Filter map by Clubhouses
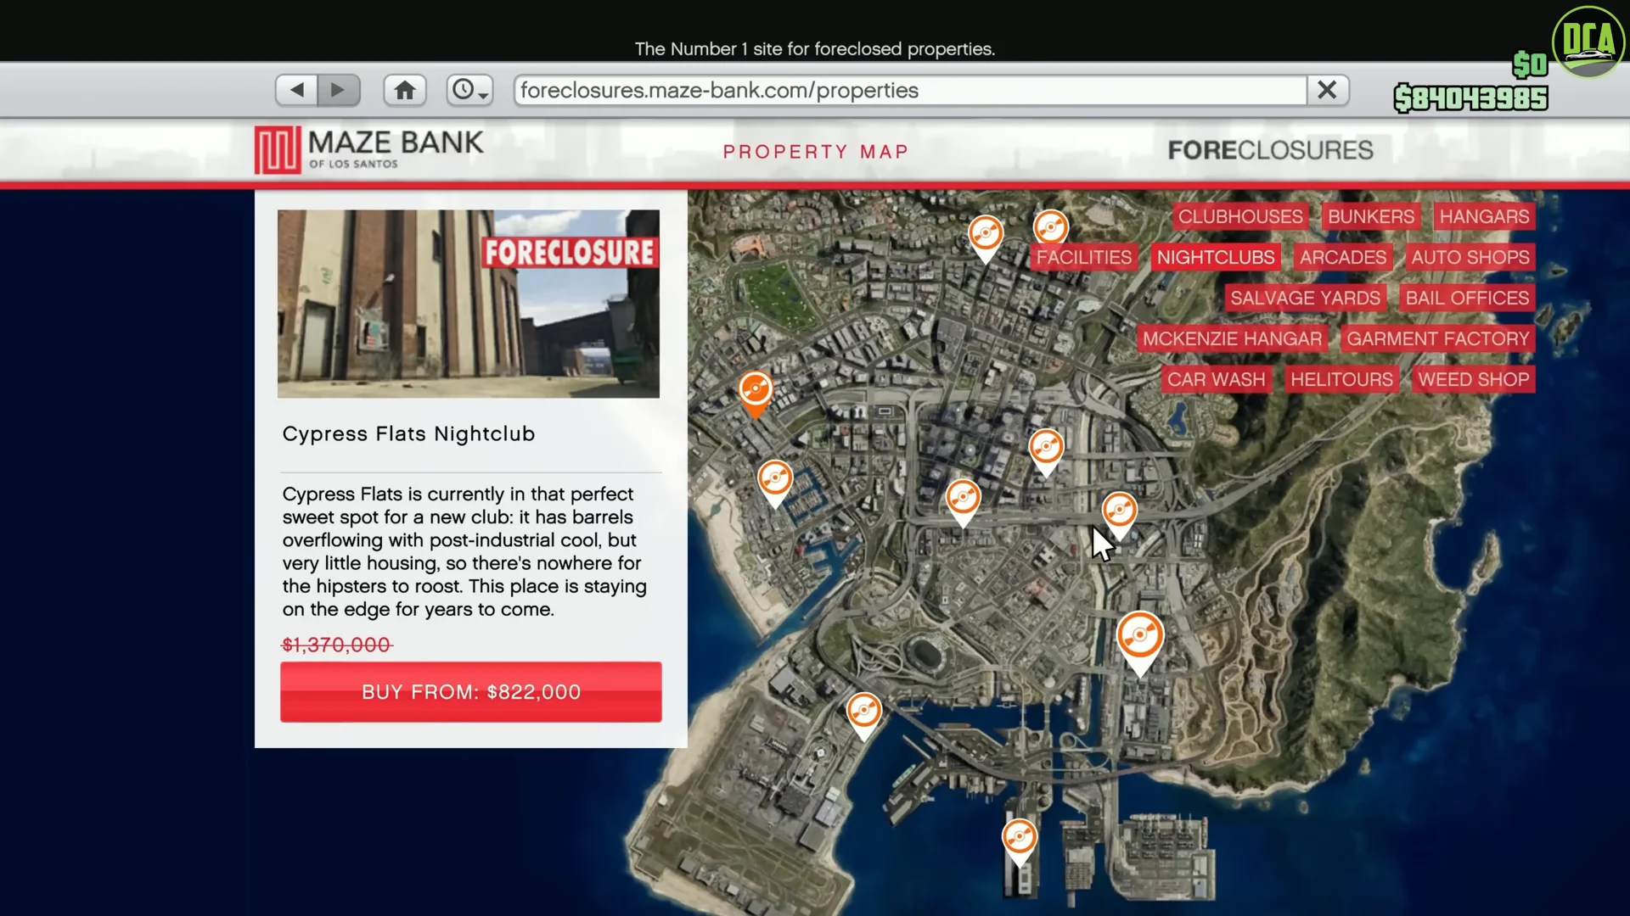 point(1240,216)
